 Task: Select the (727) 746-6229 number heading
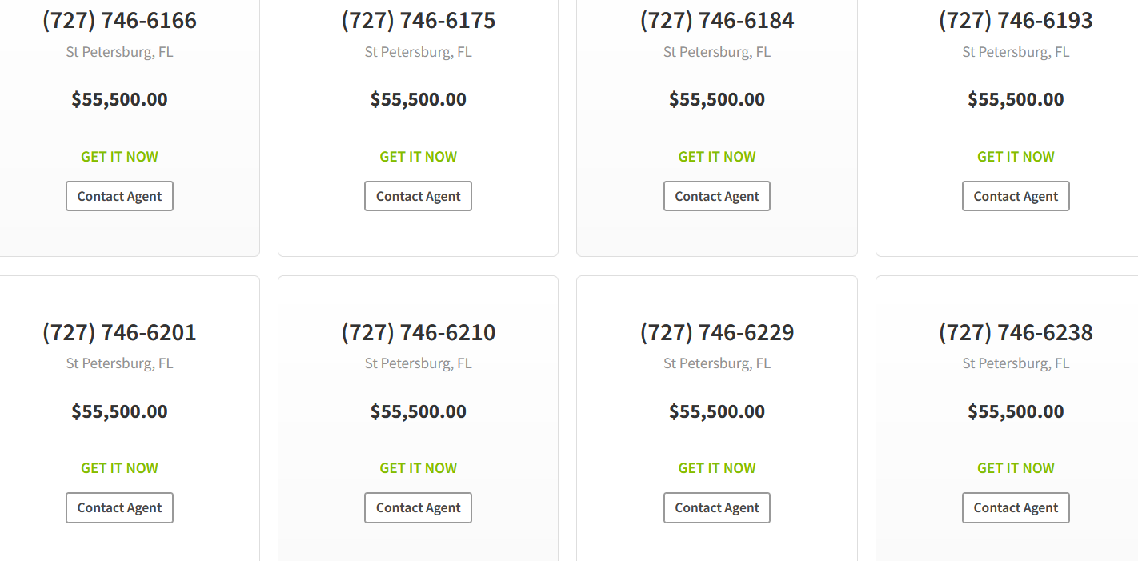pos(717,332)
